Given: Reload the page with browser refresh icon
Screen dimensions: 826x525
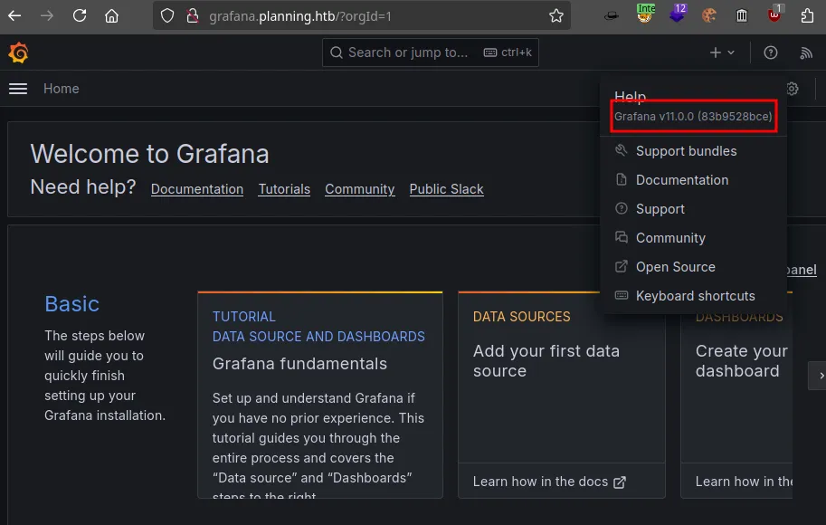Looking at the screenshot, I should (x=80, y=15).
